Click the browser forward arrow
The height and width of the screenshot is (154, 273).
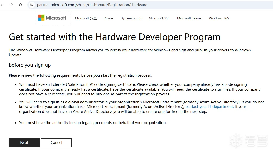11,5
